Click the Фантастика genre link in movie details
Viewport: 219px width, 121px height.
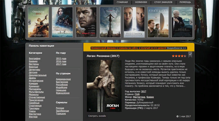pos(139,97)
